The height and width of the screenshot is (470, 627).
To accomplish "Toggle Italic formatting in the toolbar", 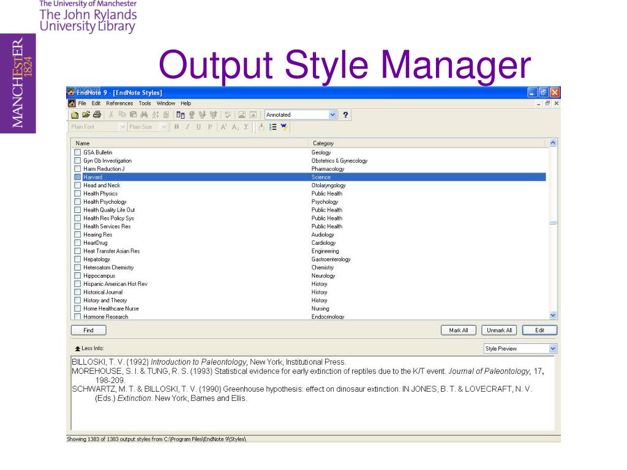I will click(187, 127).
